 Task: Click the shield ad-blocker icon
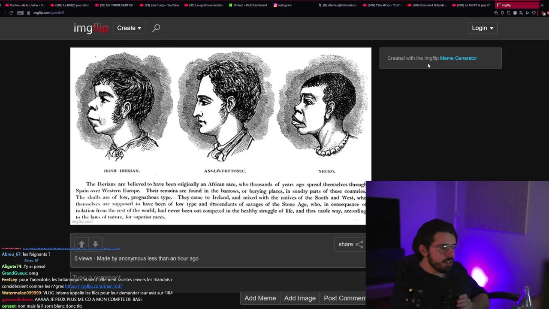(515, 13)
